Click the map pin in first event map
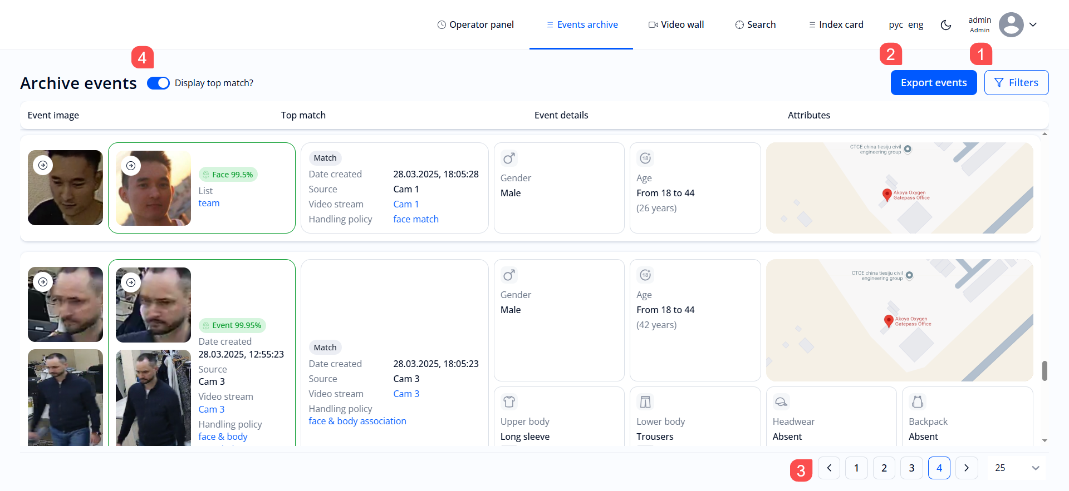This screenshot has height=491, width=1069. (887, 195)
